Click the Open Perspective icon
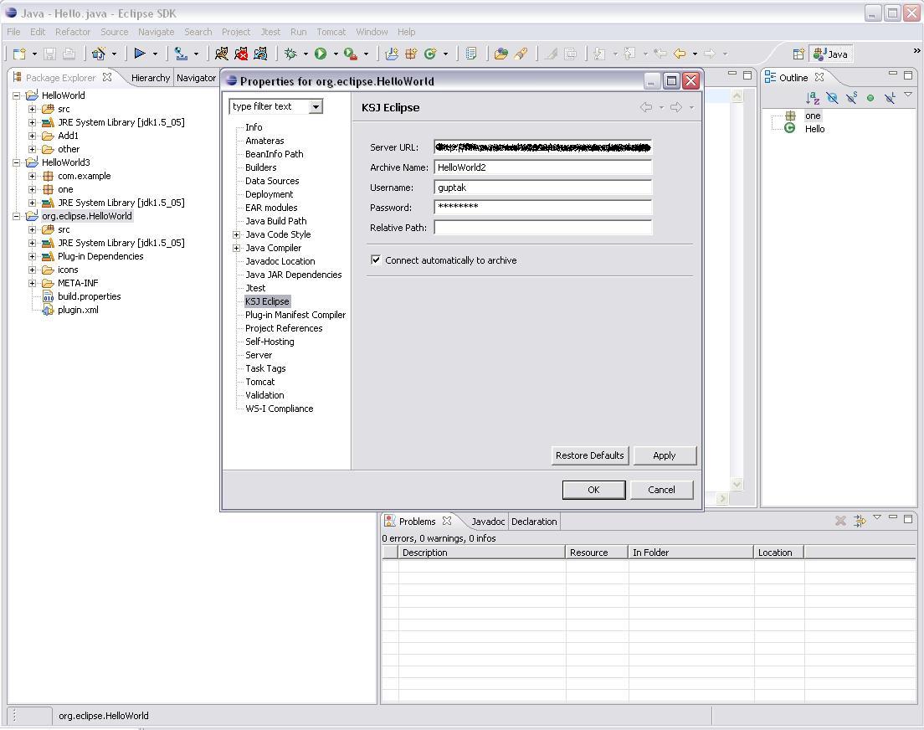924x730 pixels. point(798,54)
